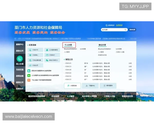Click 人才服务 in bottom navigation bar
The width and height of the screenshot is (154, 123).
pos(71,96)
